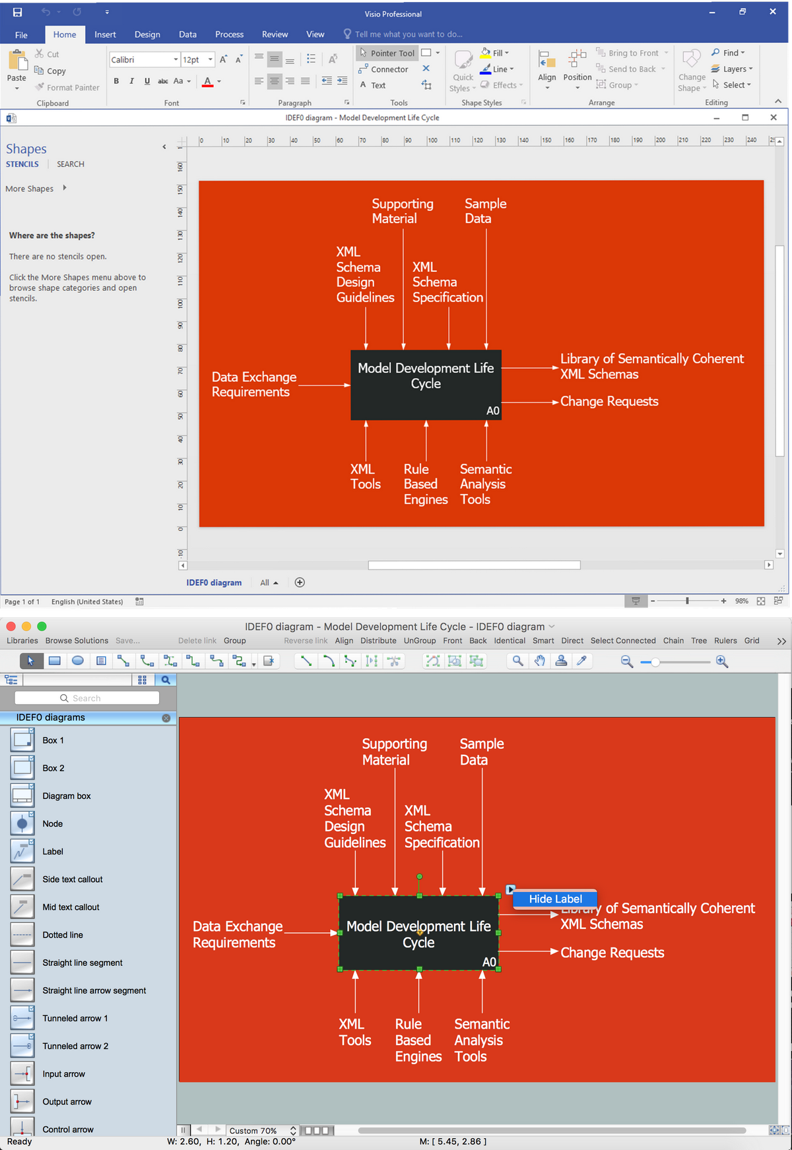Viewport: 792px width, 1150px height.
Task: Click Format Painter in Visio ribbon
Action: pos(67,87)
